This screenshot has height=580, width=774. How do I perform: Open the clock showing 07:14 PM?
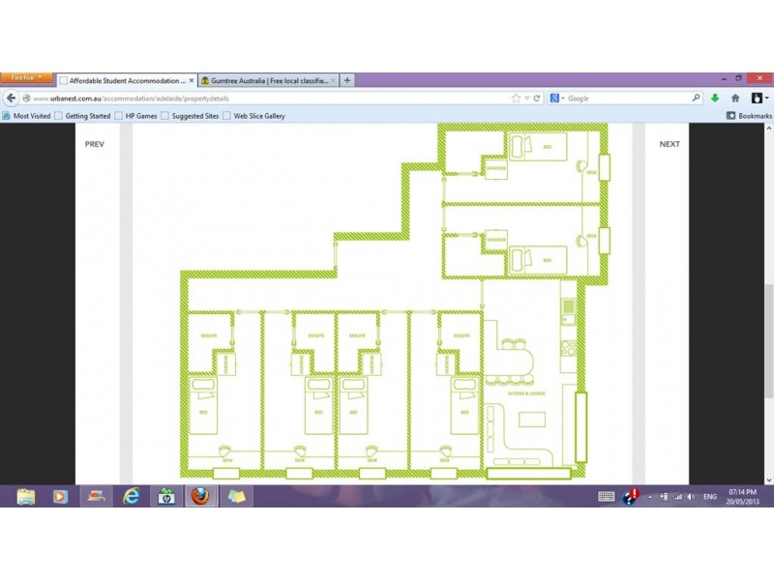[742, 497]
